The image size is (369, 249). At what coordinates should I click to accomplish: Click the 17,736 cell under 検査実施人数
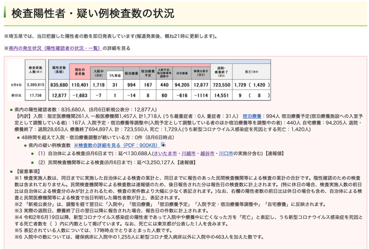(36, 96)
